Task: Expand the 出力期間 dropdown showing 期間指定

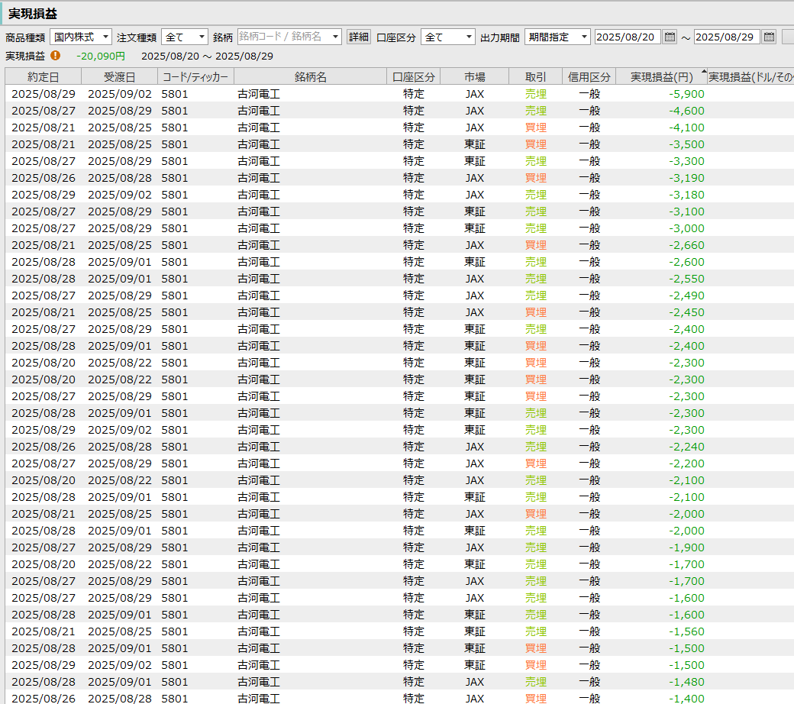Action: [557, 37]
